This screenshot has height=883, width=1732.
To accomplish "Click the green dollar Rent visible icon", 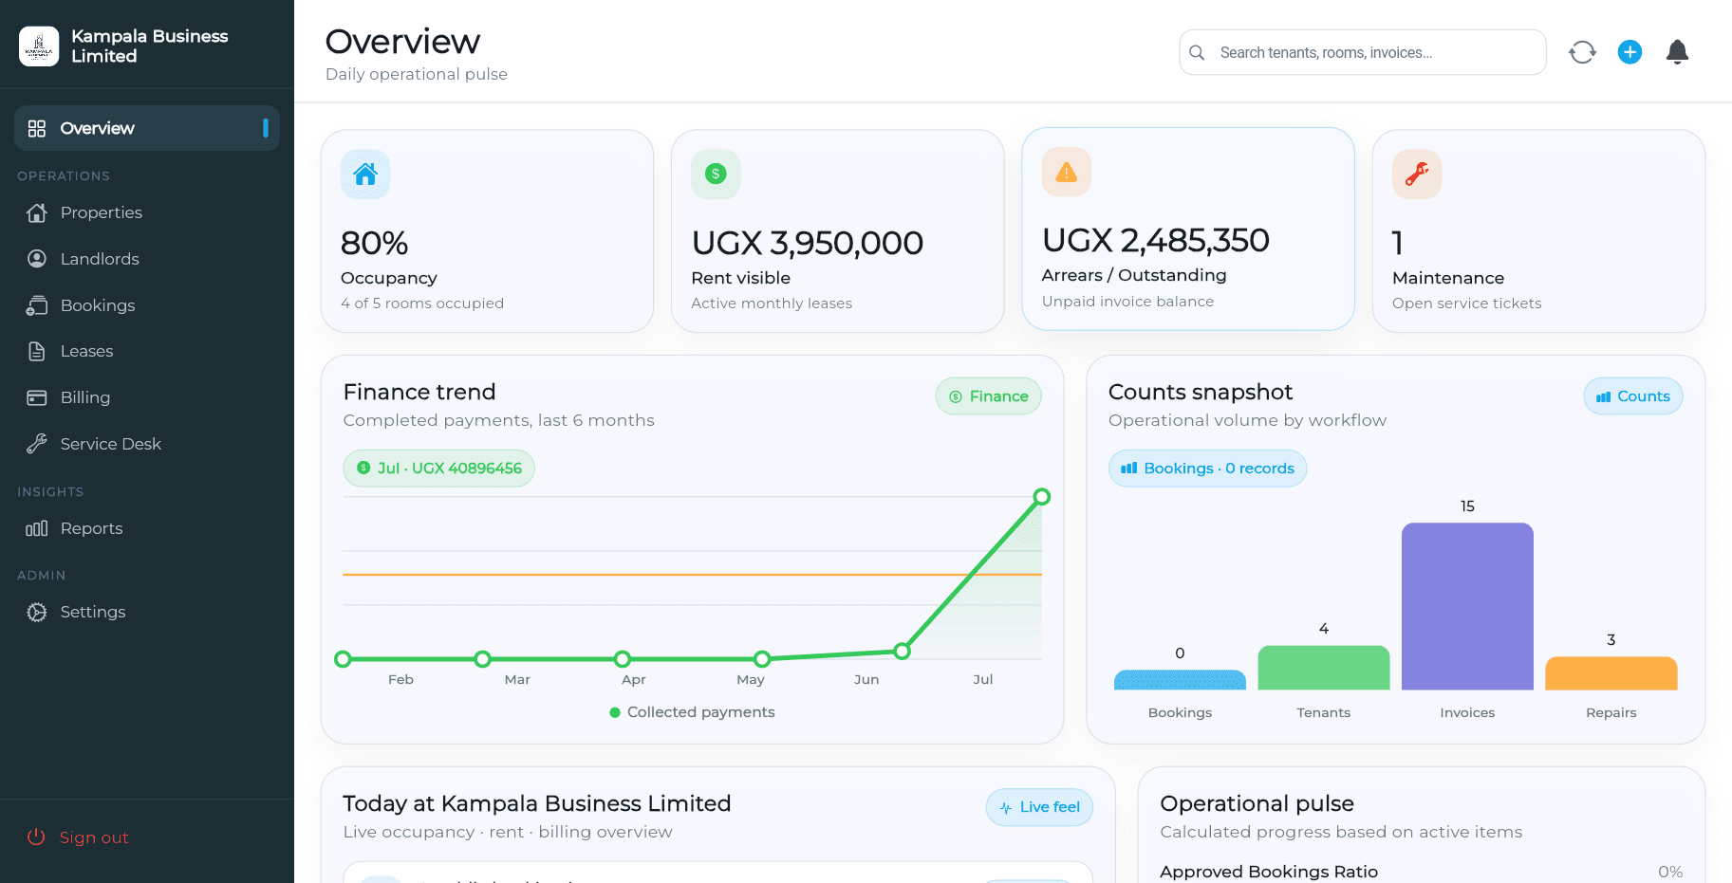I will pyautogui.click(x=716, y=174).
